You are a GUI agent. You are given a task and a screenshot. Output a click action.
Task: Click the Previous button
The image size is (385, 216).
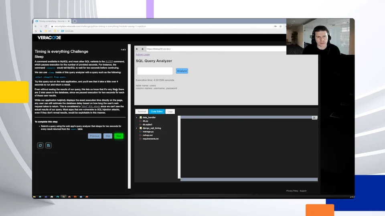tap(95, 136)
